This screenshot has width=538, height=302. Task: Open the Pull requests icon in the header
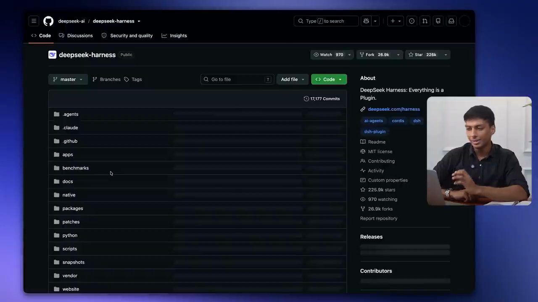pyautogui.click(x=425, y=21)
